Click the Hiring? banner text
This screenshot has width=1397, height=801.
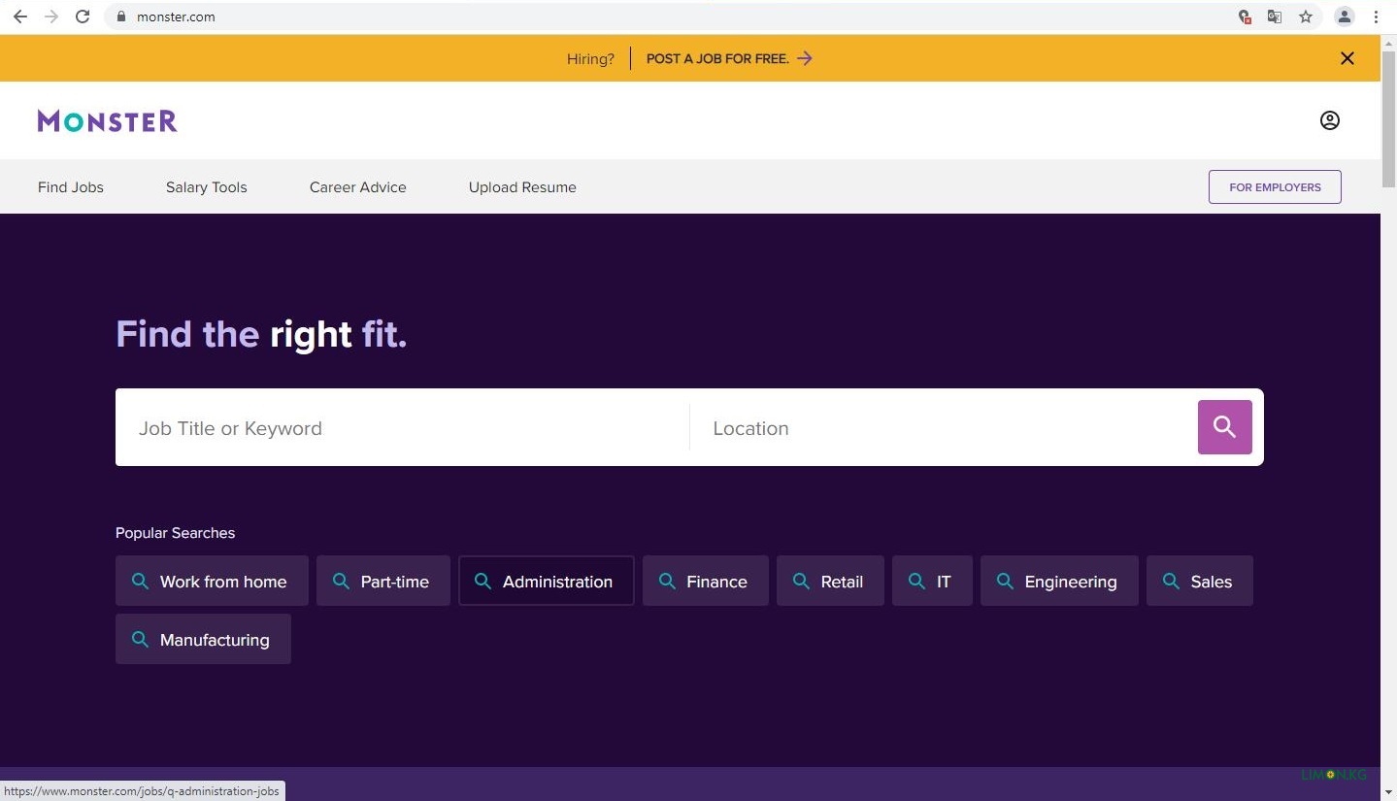[x=590, y=58]
